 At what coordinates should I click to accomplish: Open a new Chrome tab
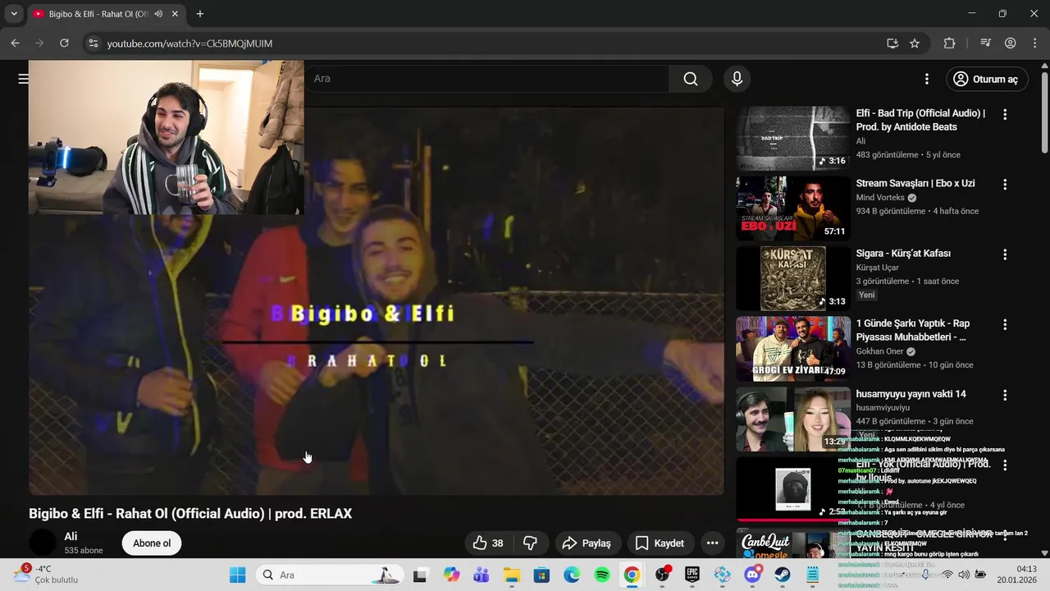199,14
